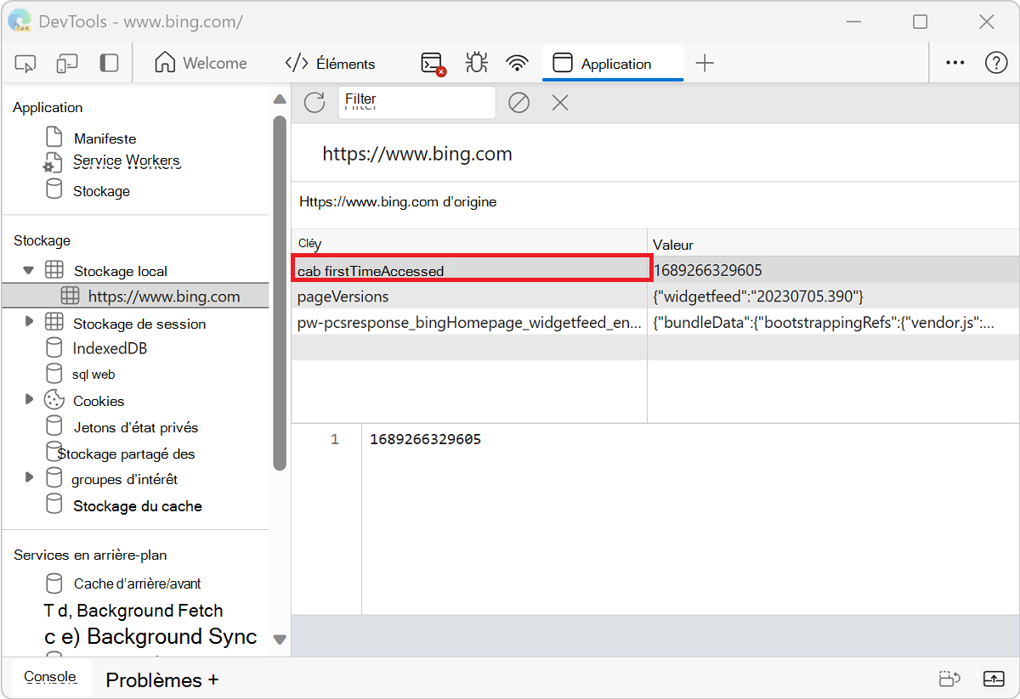Open network conditions wifi icon
1020x699 pixels.
[x=518, y=62]
